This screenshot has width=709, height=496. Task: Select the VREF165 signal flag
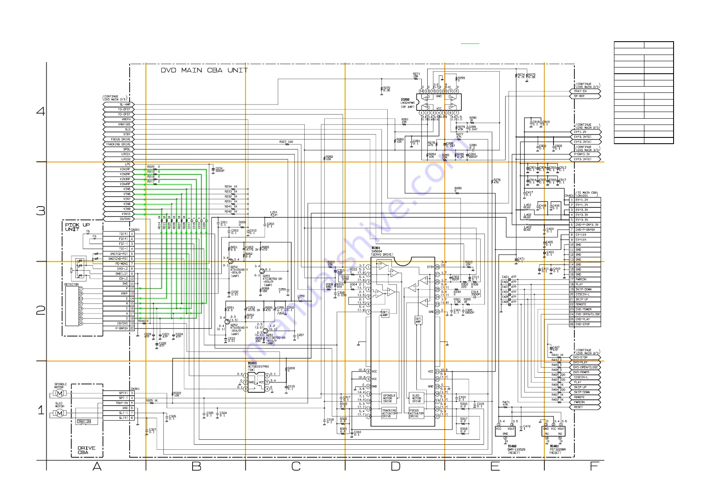(119, 125)
